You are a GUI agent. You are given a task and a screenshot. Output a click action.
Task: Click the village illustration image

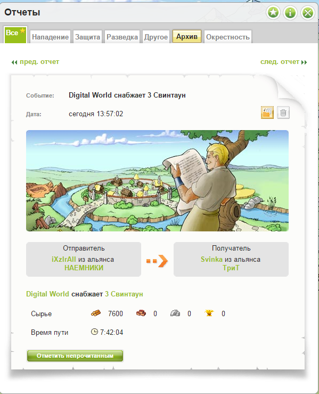(157, 181)
